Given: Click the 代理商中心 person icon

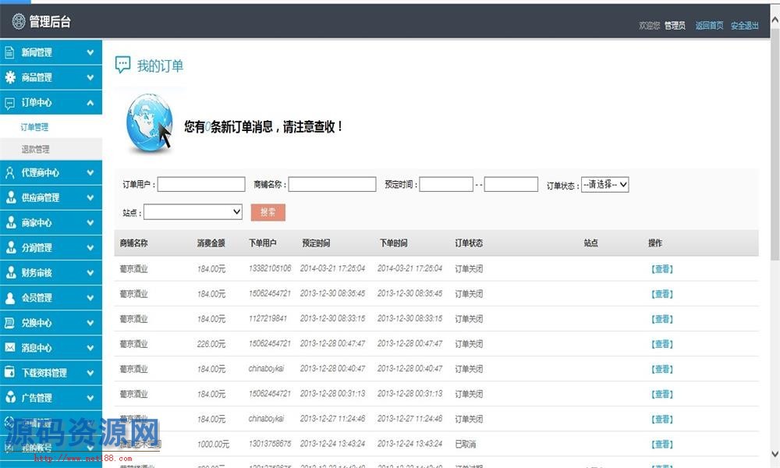Looking at the screenshot, I should [10, 172].
